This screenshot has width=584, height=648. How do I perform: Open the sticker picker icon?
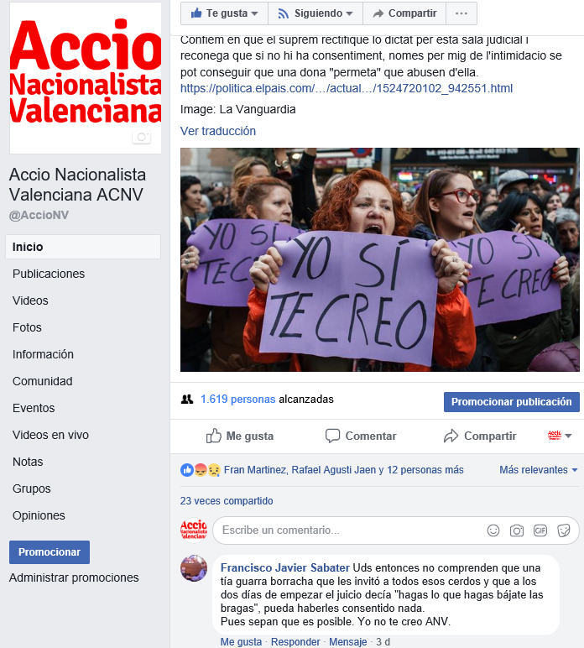(x=563, y=530)
